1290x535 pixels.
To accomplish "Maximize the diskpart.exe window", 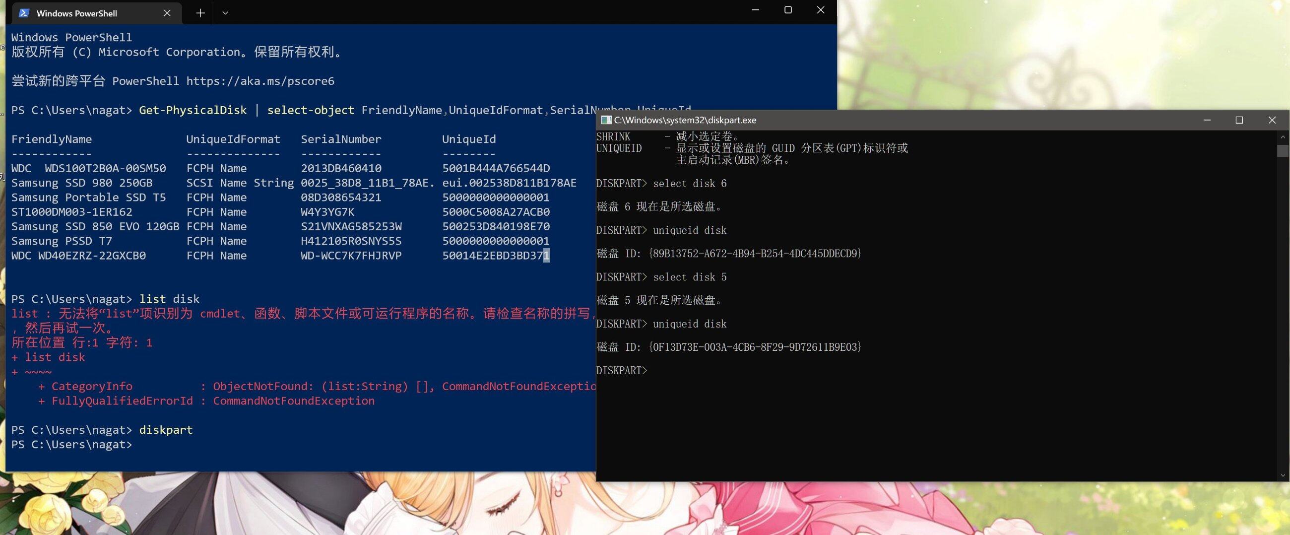I will pyautogui.click(x=1239, y=120).
